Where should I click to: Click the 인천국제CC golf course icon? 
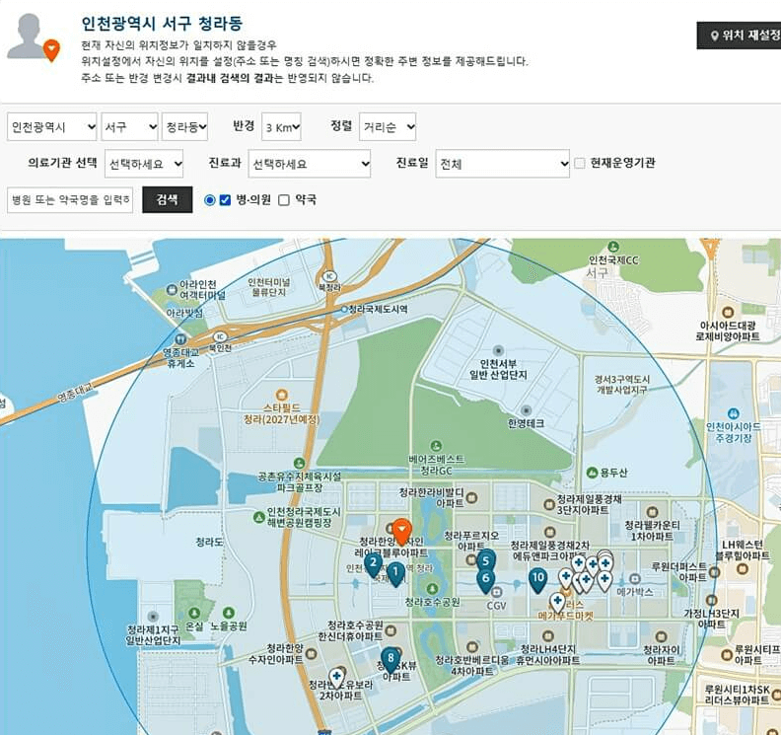point(613,247)
